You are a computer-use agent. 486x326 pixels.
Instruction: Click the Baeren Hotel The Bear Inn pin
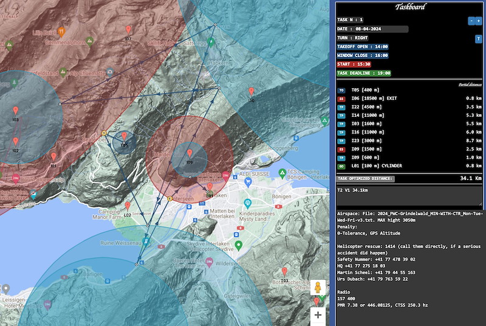click(209, 262)
